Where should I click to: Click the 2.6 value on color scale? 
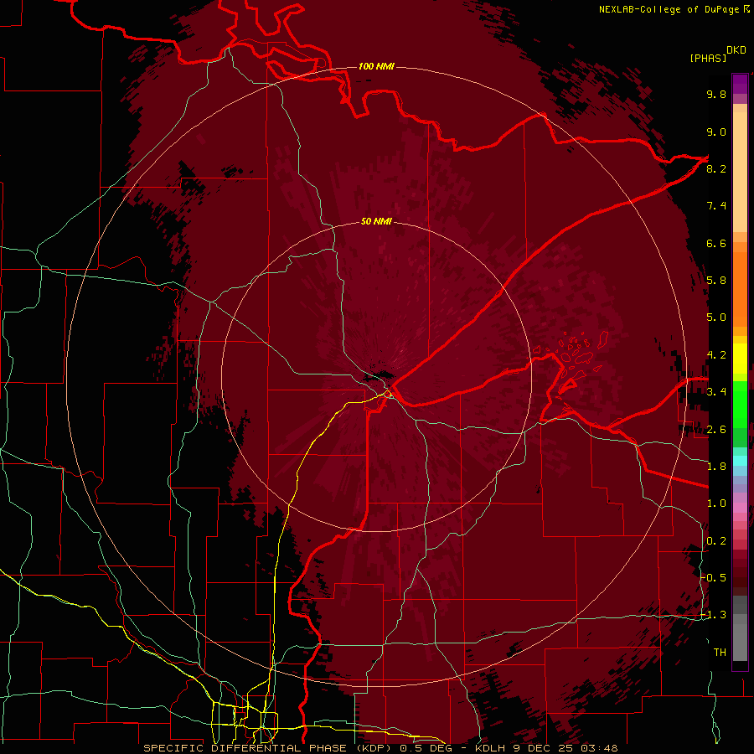(716, 430)
